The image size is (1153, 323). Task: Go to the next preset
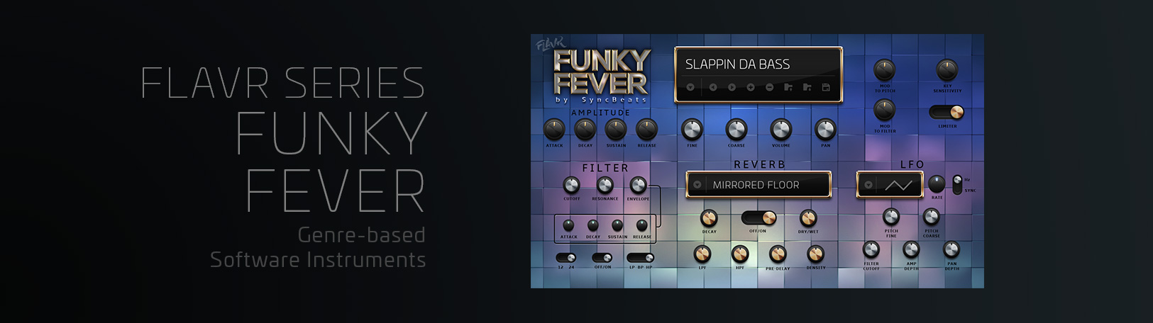pyautogui.click(x=732, y=87)
